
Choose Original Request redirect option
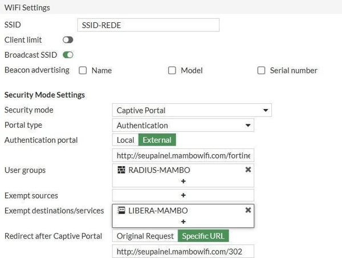tap(145, 236)
